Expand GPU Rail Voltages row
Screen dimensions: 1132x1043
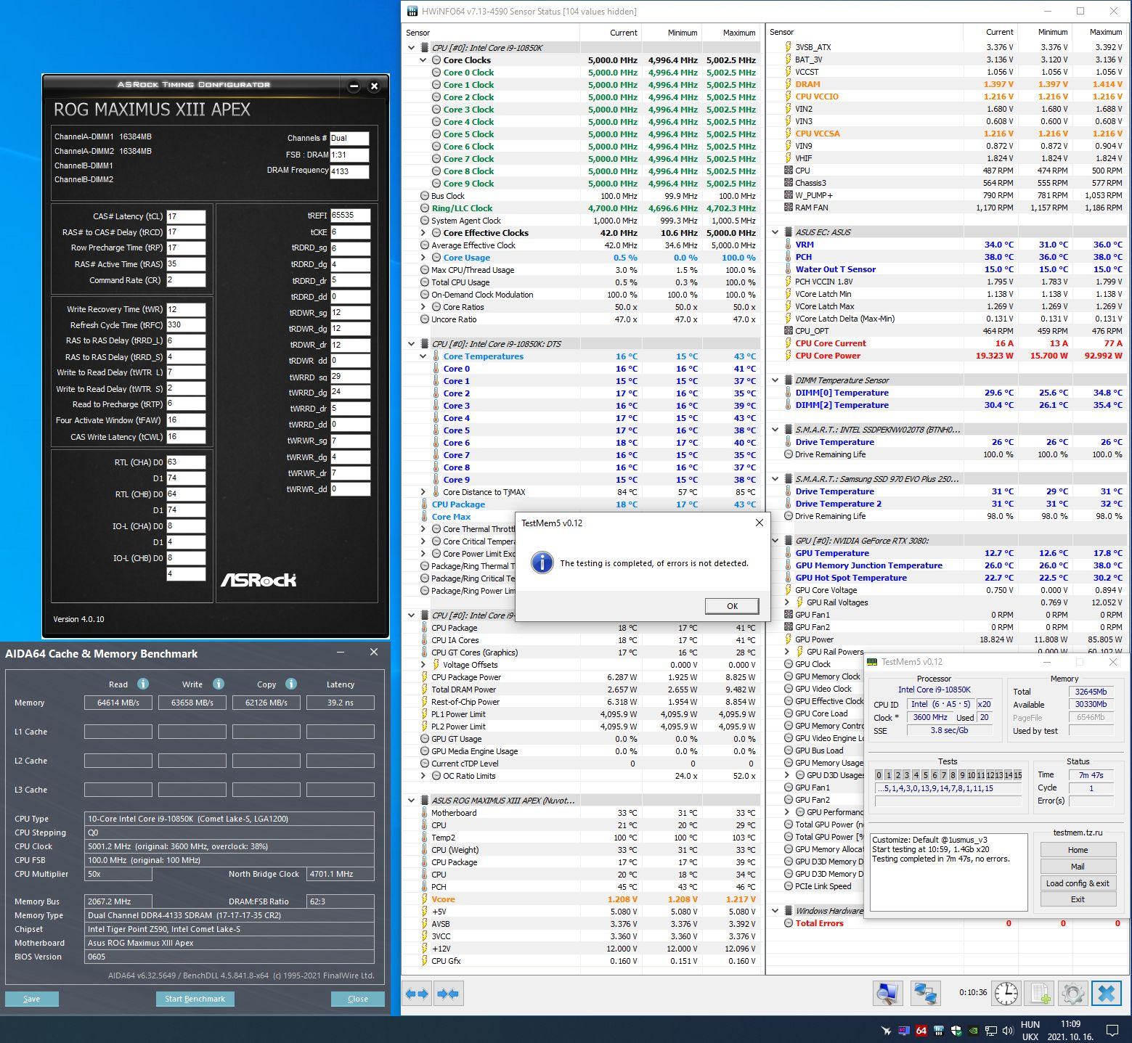coord(787,602)
